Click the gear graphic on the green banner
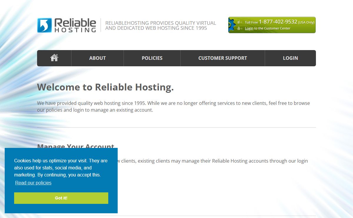This screenshot has height=218, width=353. [232, 25]
